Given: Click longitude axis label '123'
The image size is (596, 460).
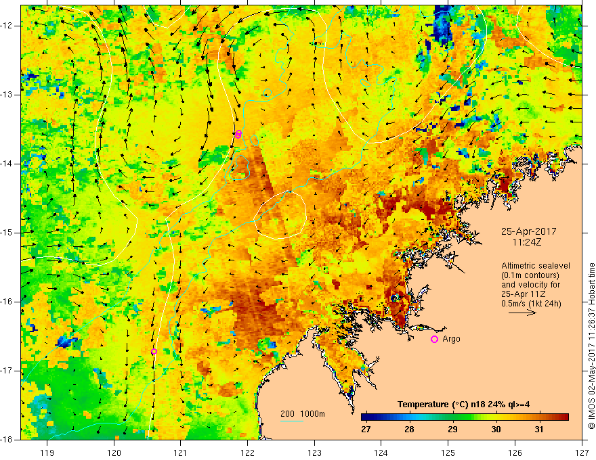Looking at the screenshot, I should click(x=314, y=453).
